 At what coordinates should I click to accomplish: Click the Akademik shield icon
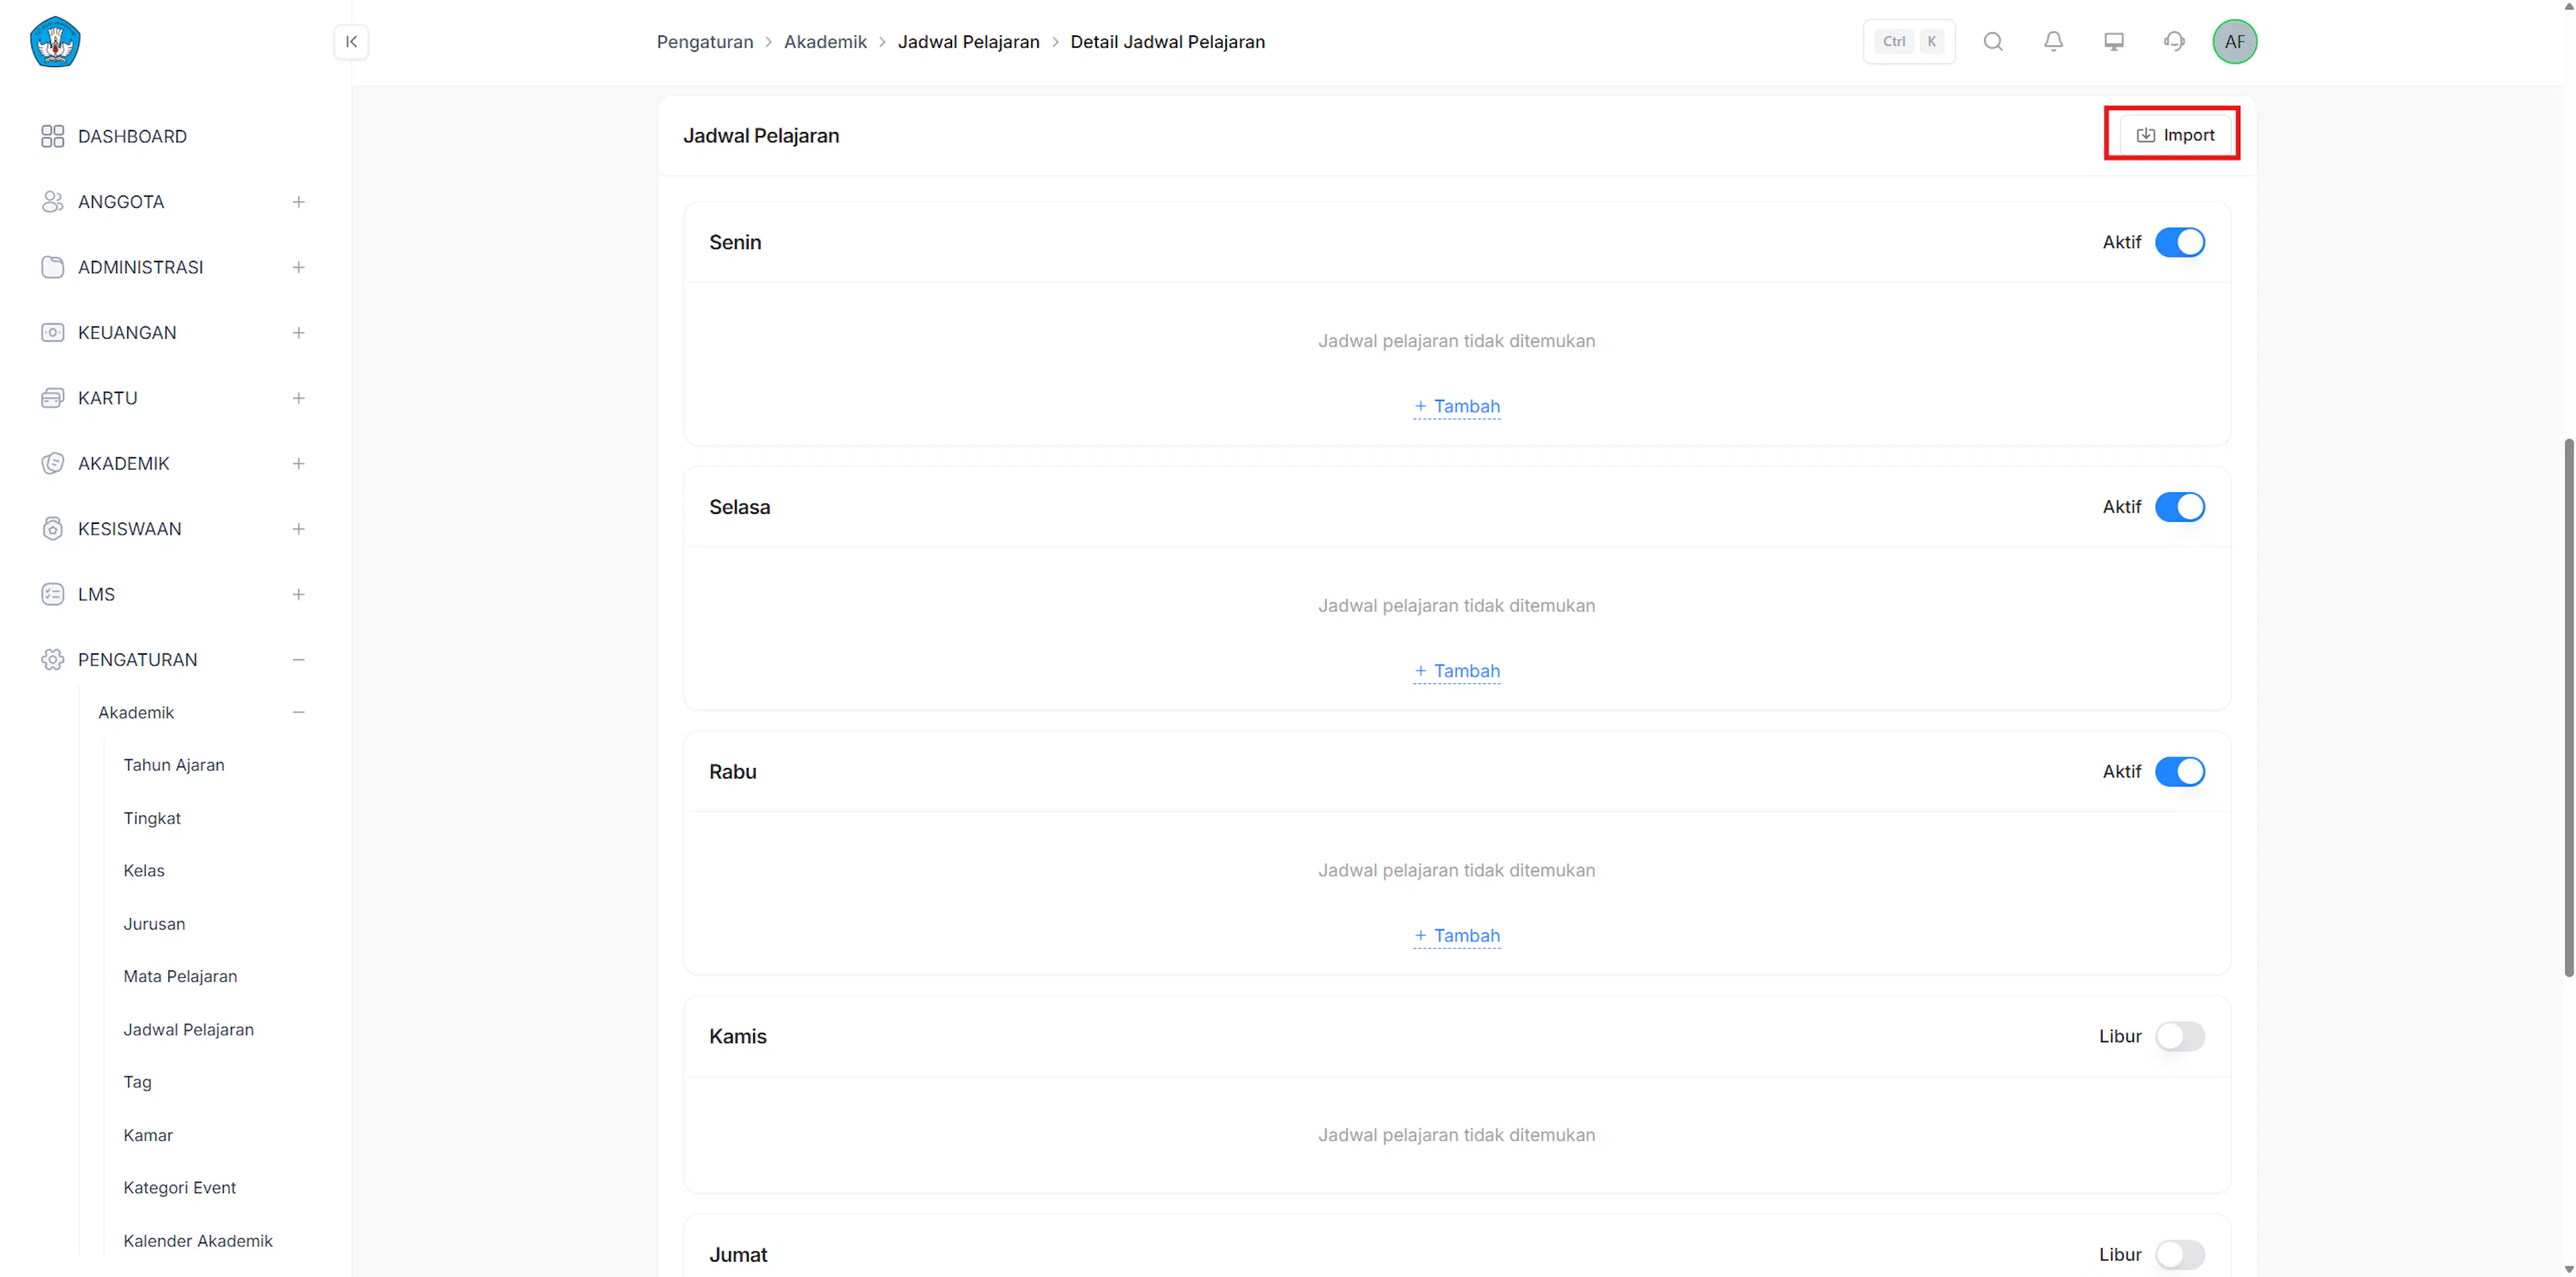pyautogui.click(x=53, y=463)
